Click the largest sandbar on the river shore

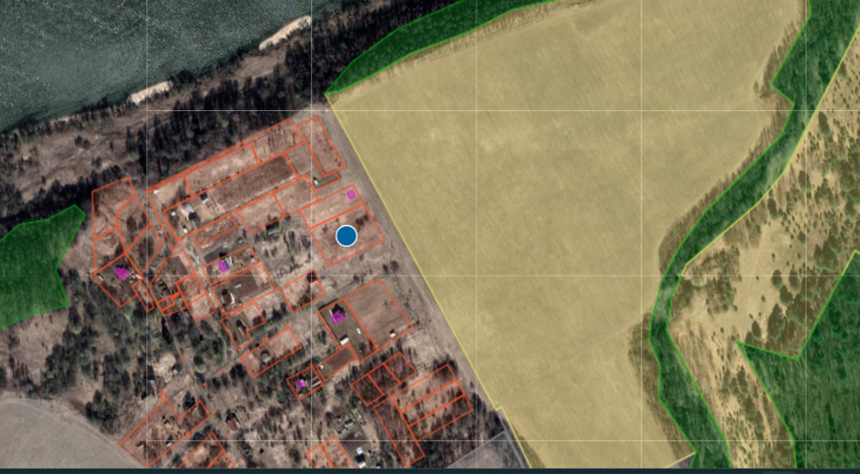tap(285, 32)
